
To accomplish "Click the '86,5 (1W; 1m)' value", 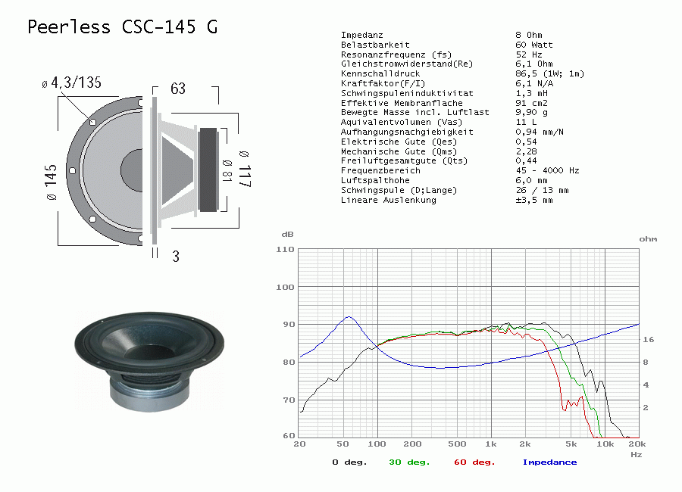I will pyautogui.click(x=550, y=74).
